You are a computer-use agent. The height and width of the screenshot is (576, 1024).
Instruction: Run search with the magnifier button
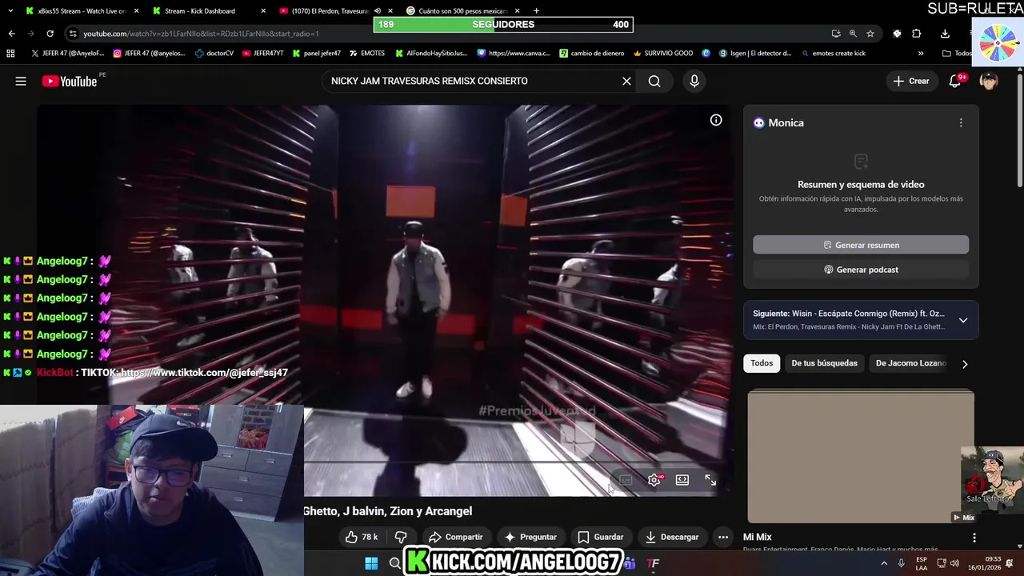(x=654, y=81)
